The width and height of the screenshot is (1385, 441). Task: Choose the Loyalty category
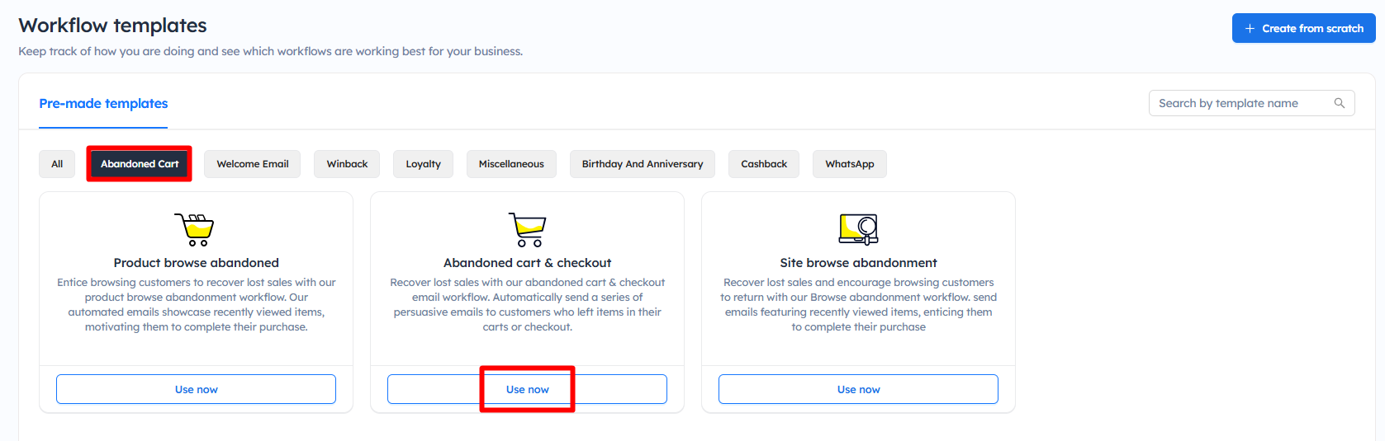[x=423, y=164]
